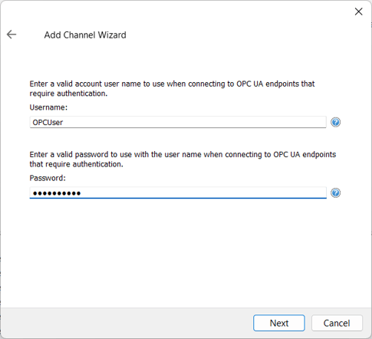
Task: Close the Add Channel Wizard dialog
Action: point(358,12)
